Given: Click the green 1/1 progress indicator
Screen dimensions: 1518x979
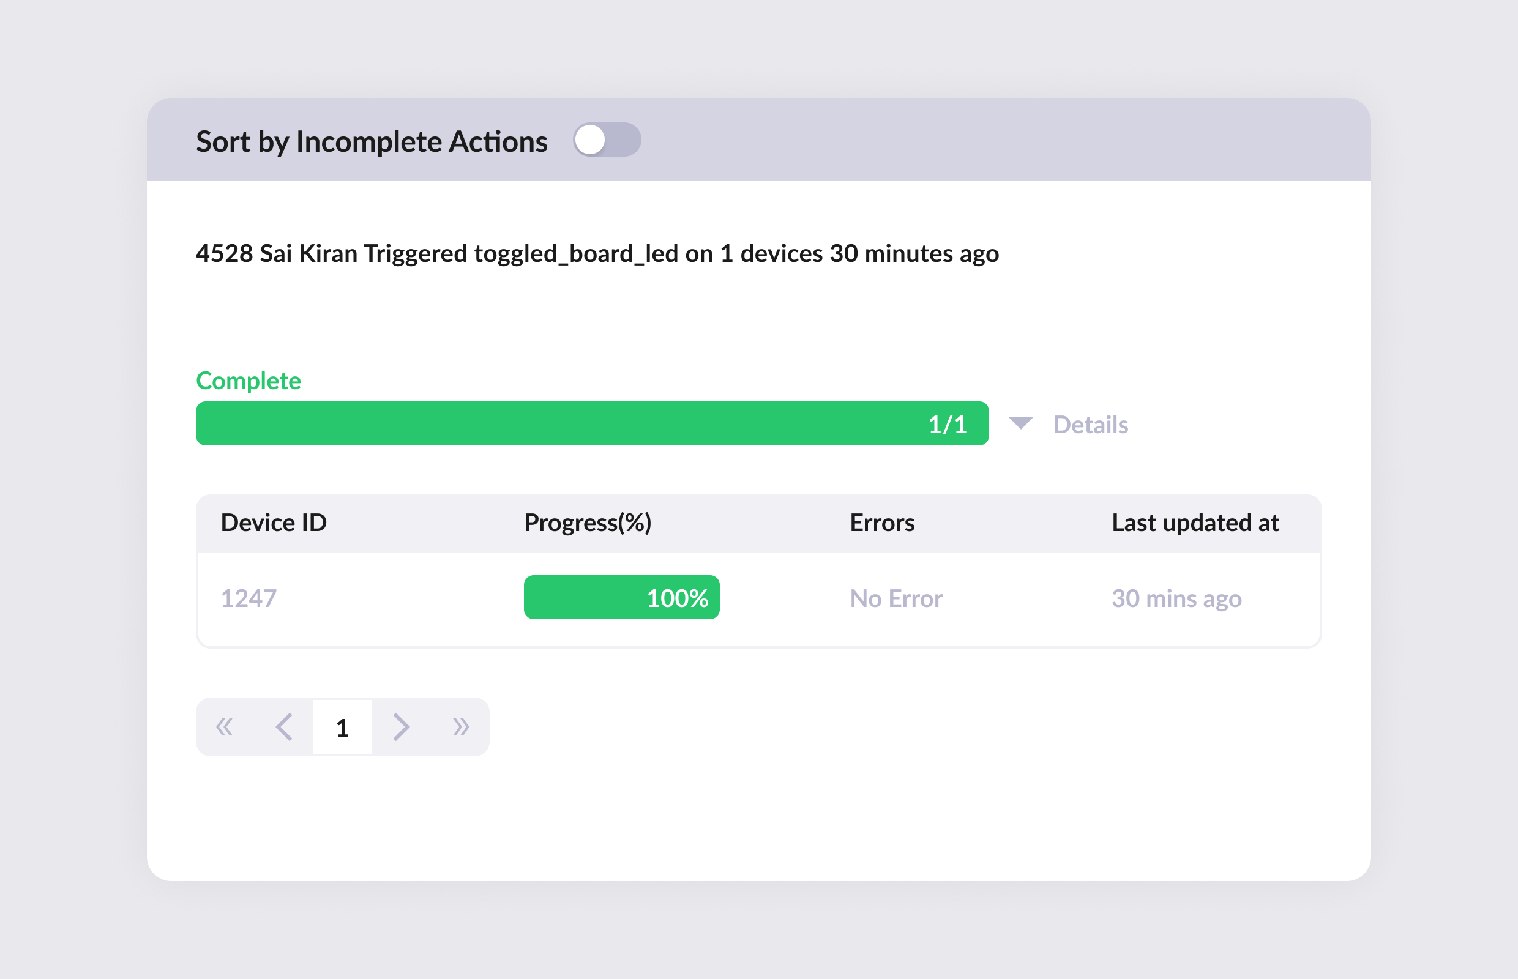Looking at the screenshot, I should [946, 423].
